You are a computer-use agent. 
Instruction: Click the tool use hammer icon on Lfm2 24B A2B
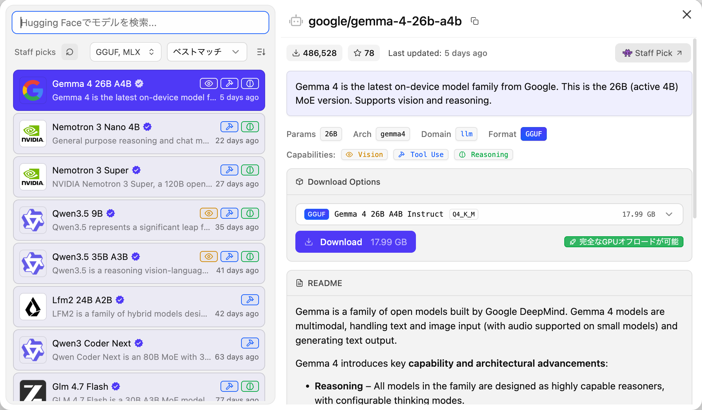[250, 300]
